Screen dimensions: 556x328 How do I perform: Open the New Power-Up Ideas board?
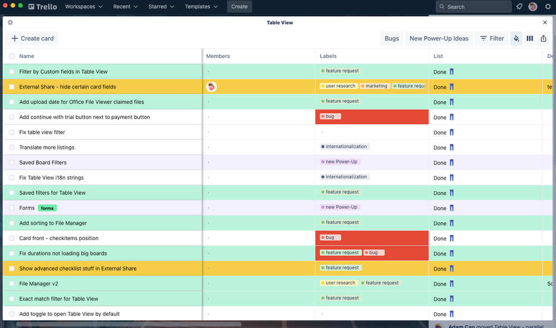439,38
